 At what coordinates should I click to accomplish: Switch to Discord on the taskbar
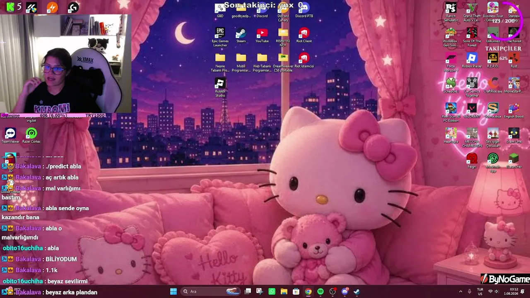(x=345, y=291)
